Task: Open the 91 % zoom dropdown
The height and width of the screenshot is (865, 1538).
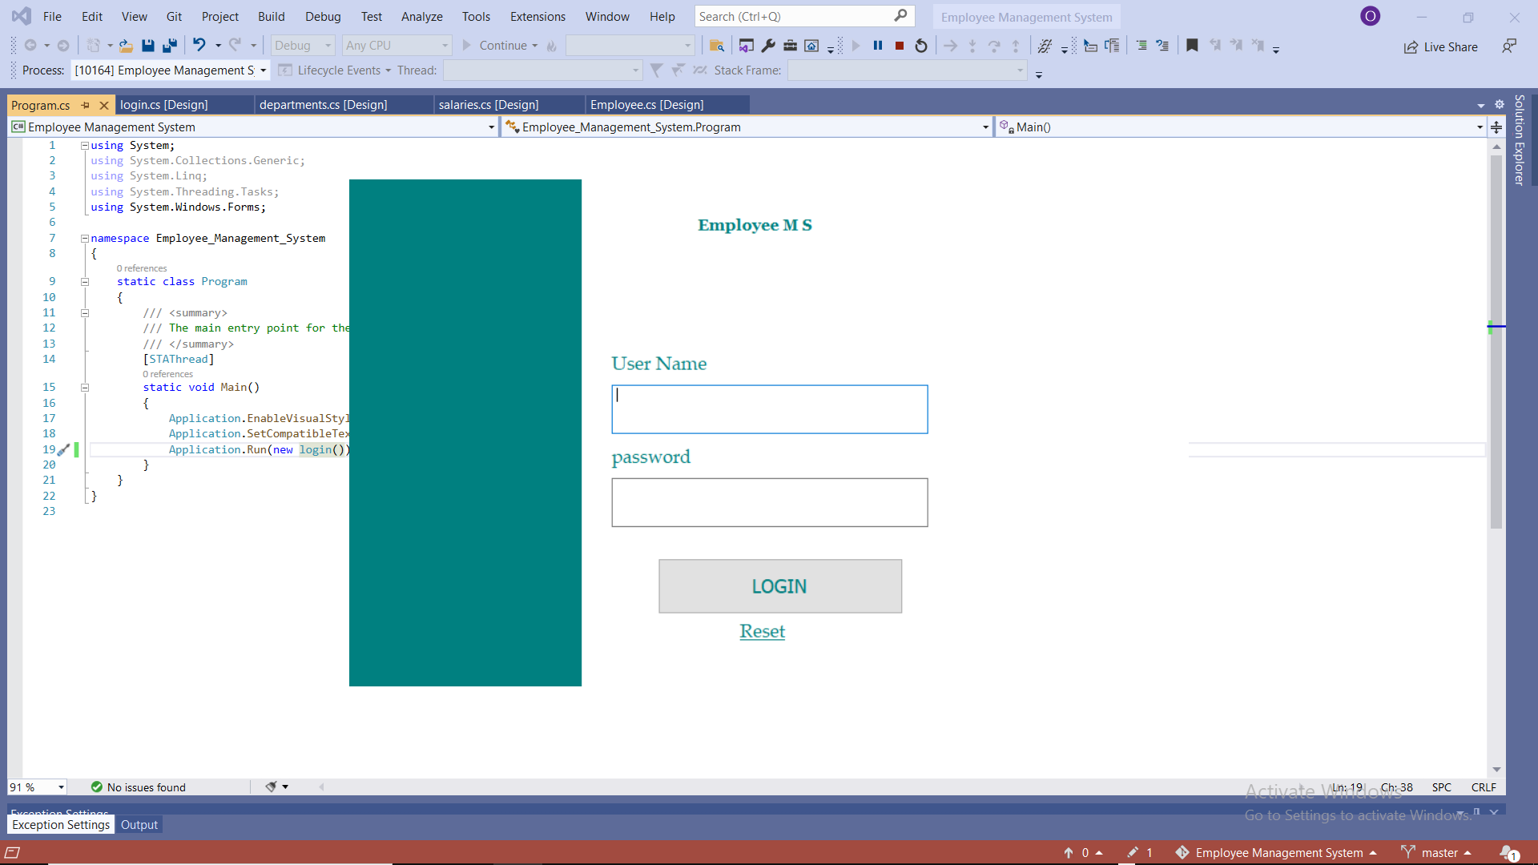Action: tap(61, 787)
